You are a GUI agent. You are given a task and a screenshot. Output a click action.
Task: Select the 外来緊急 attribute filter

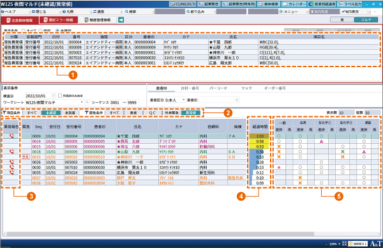(172, 112)
